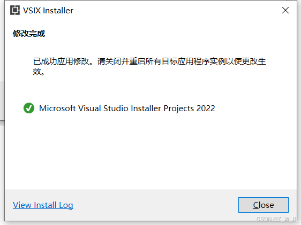Select the VSIX Installer window title text
The width and height of the screenshot is (301, 225).
click(48, 11)
